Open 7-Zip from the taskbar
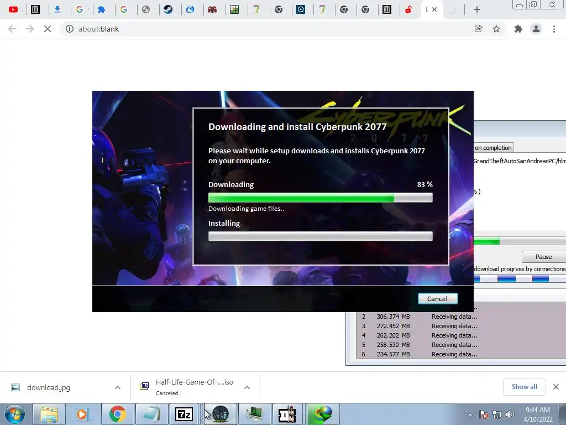Screen dimensions: 566x425 click(184, 414)
